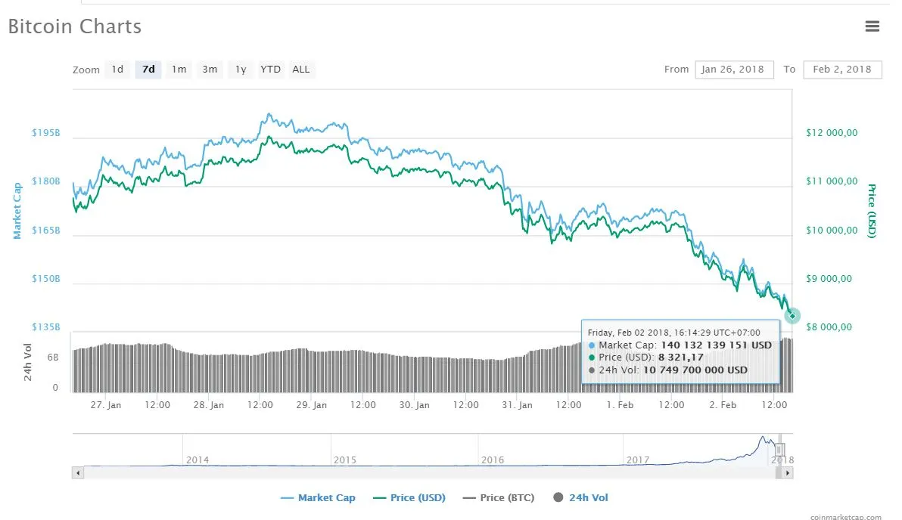This screenshot has height=520, width=902.
Task: Select the 1m zoom range
Action: point(179,70)
